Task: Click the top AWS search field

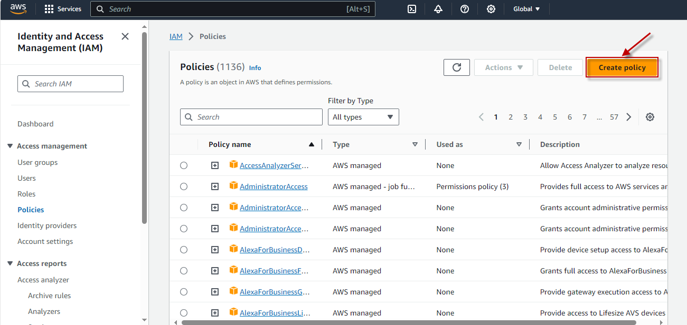Action: coord(233,9)
